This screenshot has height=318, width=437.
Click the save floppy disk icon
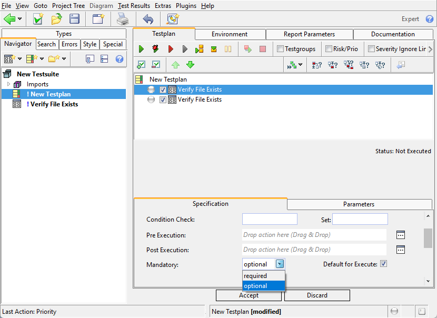[x=75, y=19]
